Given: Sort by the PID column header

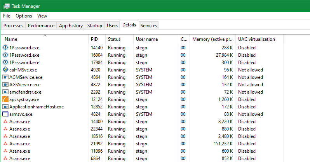Looking at the screenshot, I should coord(94,39).
